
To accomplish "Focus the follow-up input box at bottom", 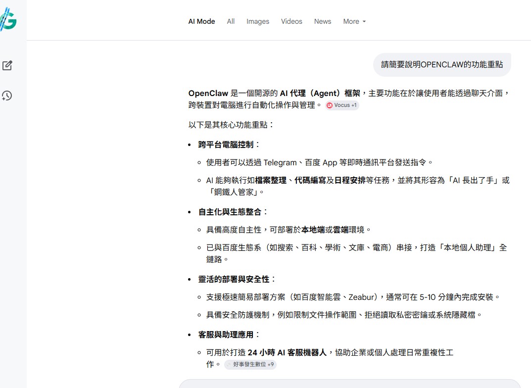I will (x=349, y=384).
